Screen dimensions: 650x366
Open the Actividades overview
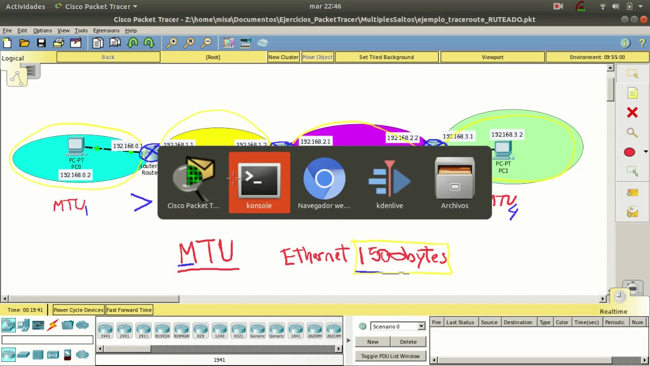(25, 7)
